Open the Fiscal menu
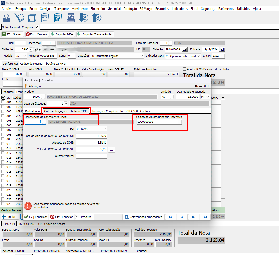This screenshot has width=279, height=255. (x=194, y=8)
